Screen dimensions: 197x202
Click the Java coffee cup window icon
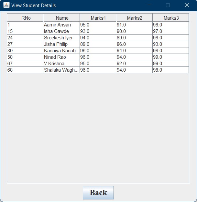(x=6, y=5)
